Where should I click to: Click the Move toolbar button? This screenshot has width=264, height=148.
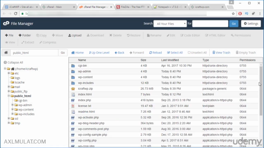pyautogui.click(x=57, y=35)
